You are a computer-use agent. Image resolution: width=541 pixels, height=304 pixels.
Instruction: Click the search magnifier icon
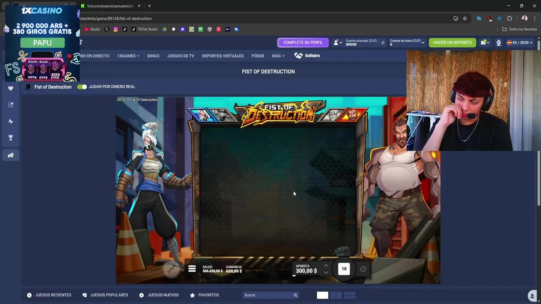click(x=295, y=295)
